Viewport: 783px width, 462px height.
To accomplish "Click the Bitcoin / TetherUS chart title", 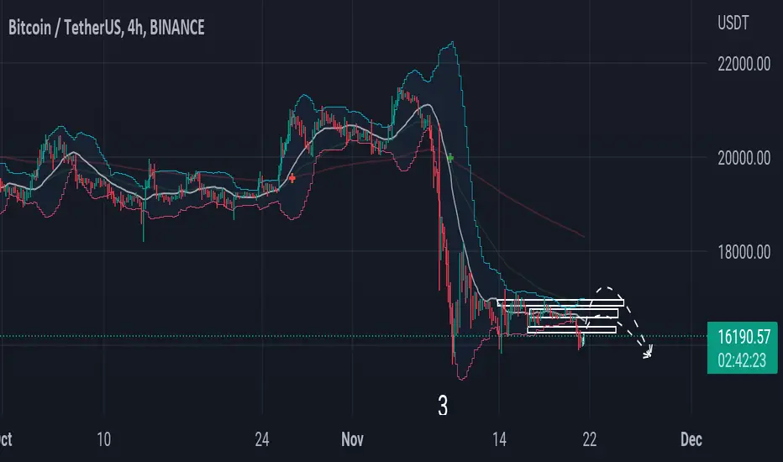I will coord(107,28).
